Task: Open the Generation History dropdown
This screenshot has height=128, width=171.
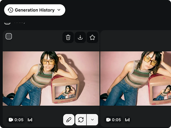Action: click(35, 10)
